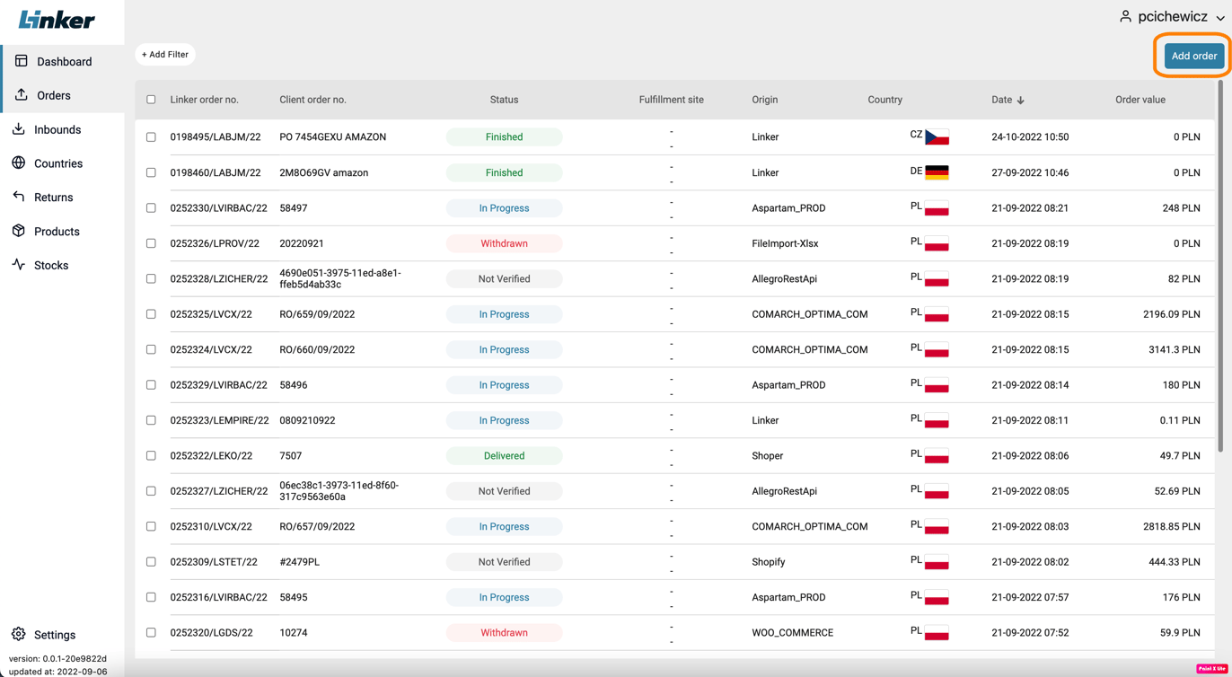Image resolution: width=1232 pixels, height=677 pixels.
Task: Click the Linker logo
Action: pos(57,20)
